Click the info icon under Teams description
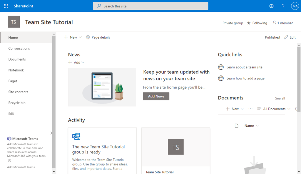Viewport: 301px width, 174px height. [9, 160]
